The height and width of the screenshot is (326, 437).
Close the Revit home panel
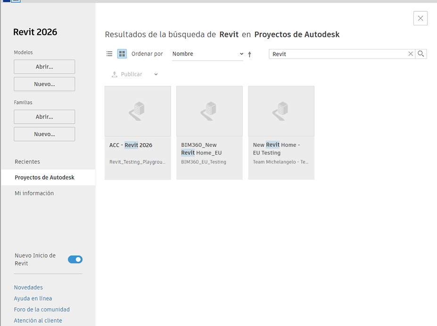click(x=420, y=18)
